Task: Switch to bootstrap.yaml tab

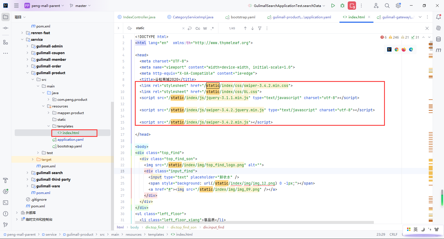Action: [x=240, y=17]
